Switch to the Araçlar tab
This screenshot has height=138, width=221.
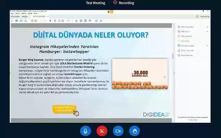pos(25,17)
